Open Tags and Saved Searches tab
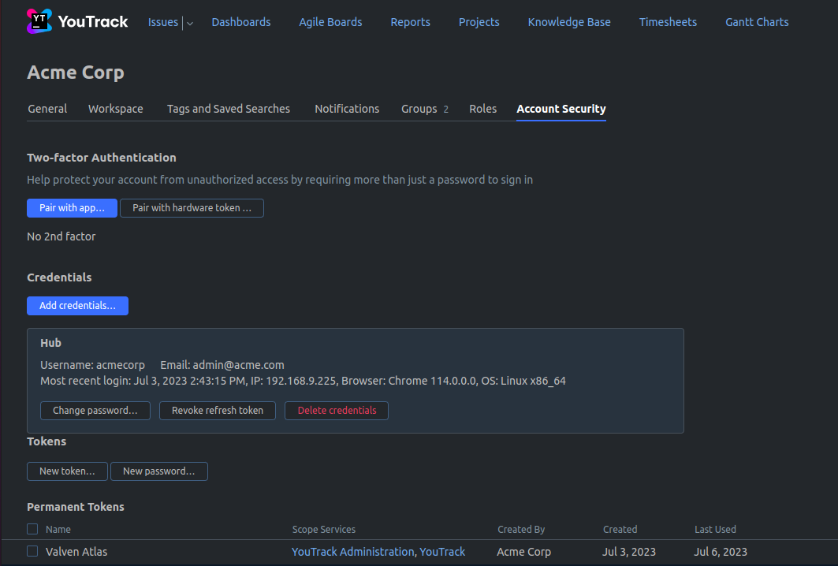Screen dimensions: 838x566 point(228,109)
